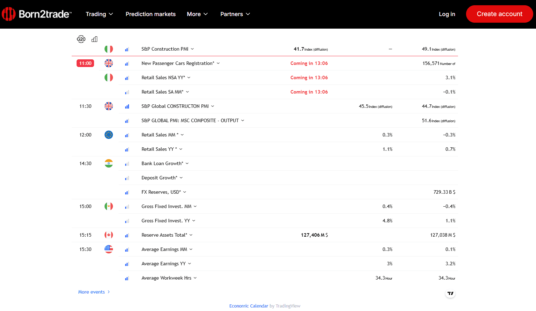Expand FX Reserves, USD event row
The width and height of the screenshot is (536, 311).
(x=185, y=192)
